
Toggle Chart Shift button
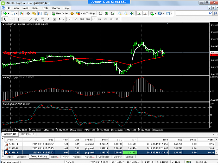tap(145, 13)
